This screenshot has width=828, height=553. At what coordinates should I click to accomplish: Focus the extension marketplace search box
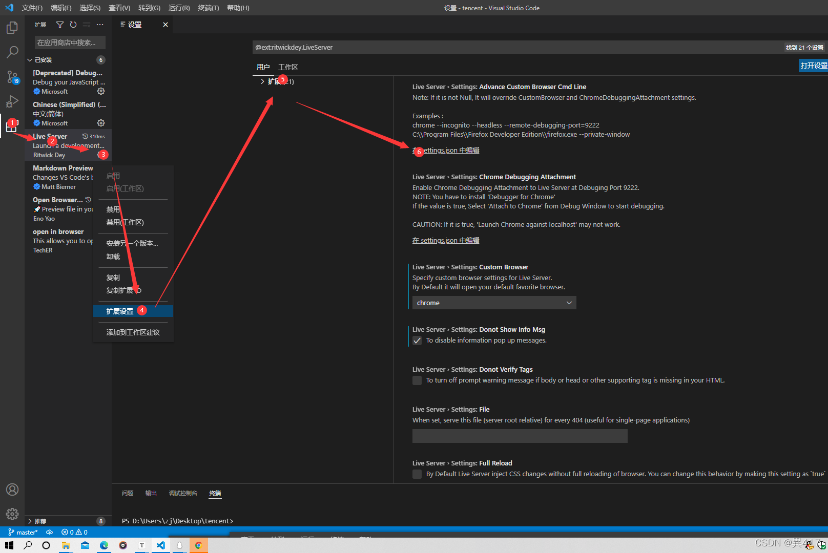(x=70, y=42)
